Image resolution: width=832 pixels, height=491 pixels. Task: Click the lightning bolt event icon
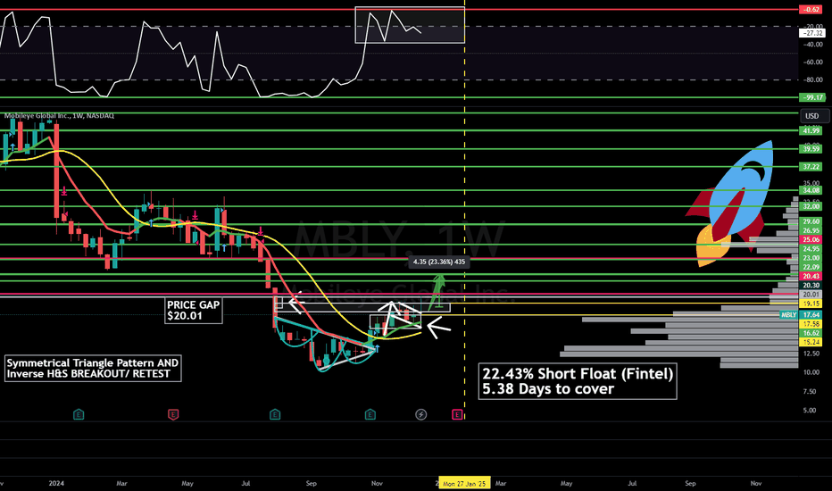tap(420, 414)
